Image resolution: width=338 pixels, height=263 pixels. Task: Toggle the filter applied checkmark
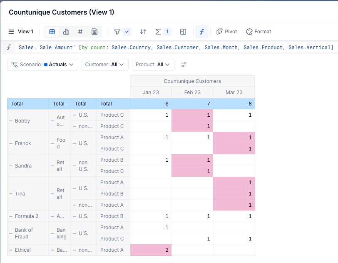click(x=127, y=32)
